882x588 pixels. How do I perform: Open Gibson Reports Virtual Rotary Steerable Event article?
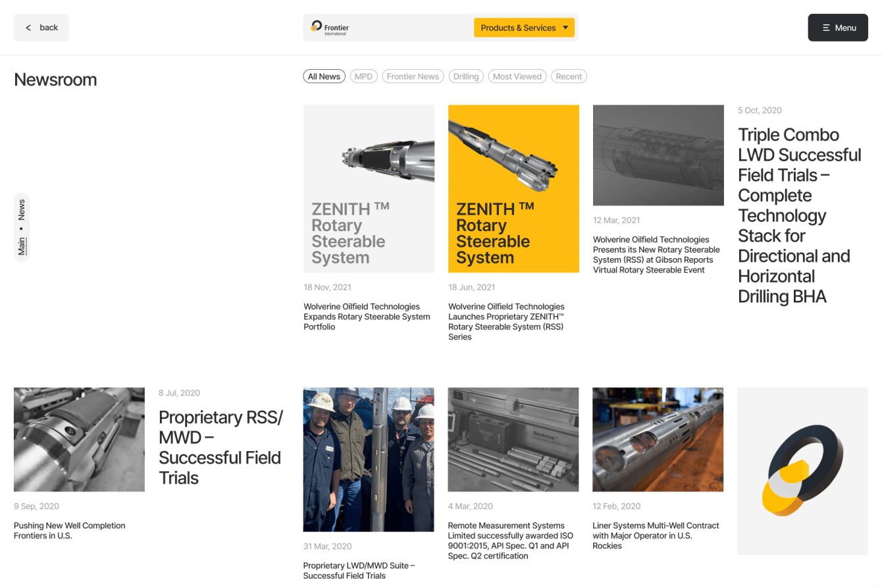(656, 255)
